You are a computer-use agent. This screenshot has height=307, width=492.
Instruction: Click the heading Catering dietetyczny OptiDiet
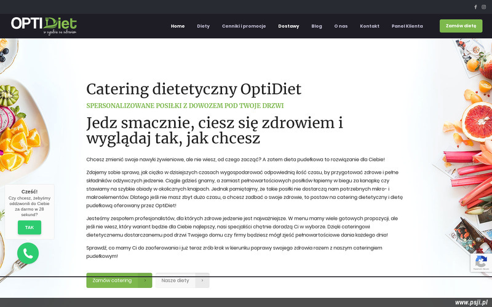click(194, 89)
